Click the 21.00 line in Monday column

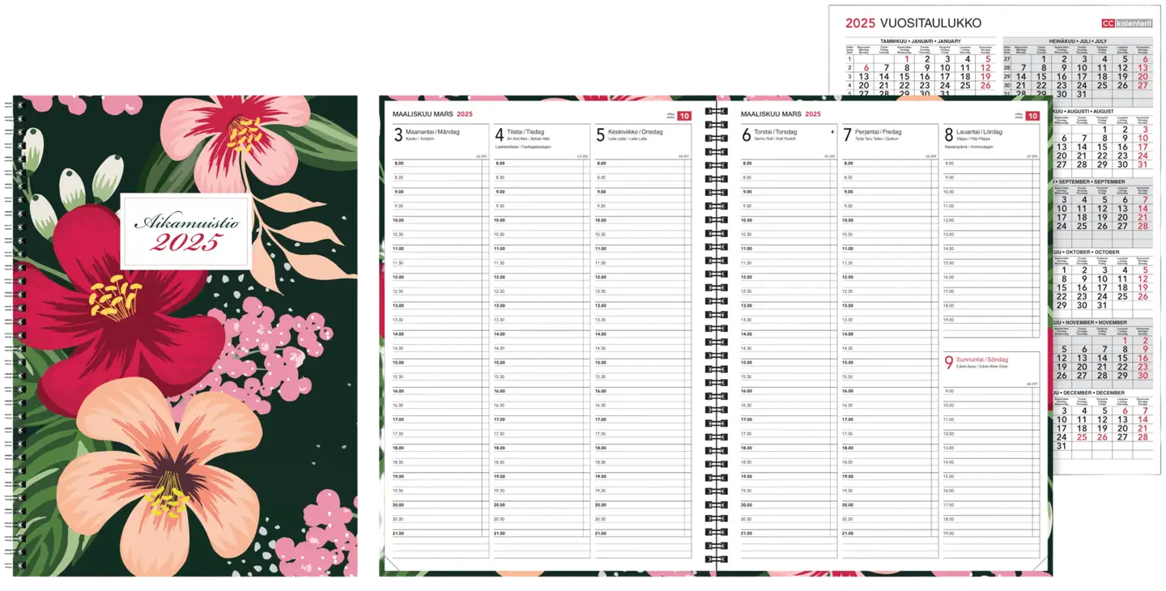point(440,534)
